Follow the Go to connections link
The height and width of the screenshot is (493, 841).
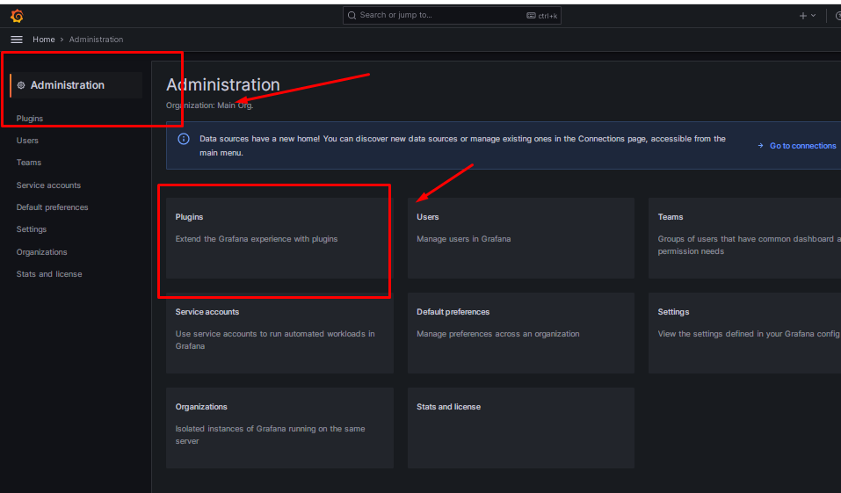point(803,146)
